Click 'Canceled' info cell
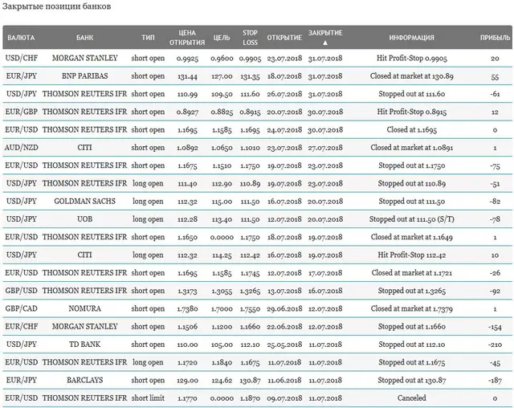 412,398
